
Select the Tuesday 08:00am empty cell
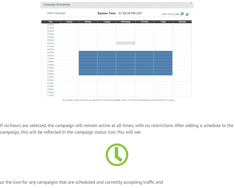[107, 49]
